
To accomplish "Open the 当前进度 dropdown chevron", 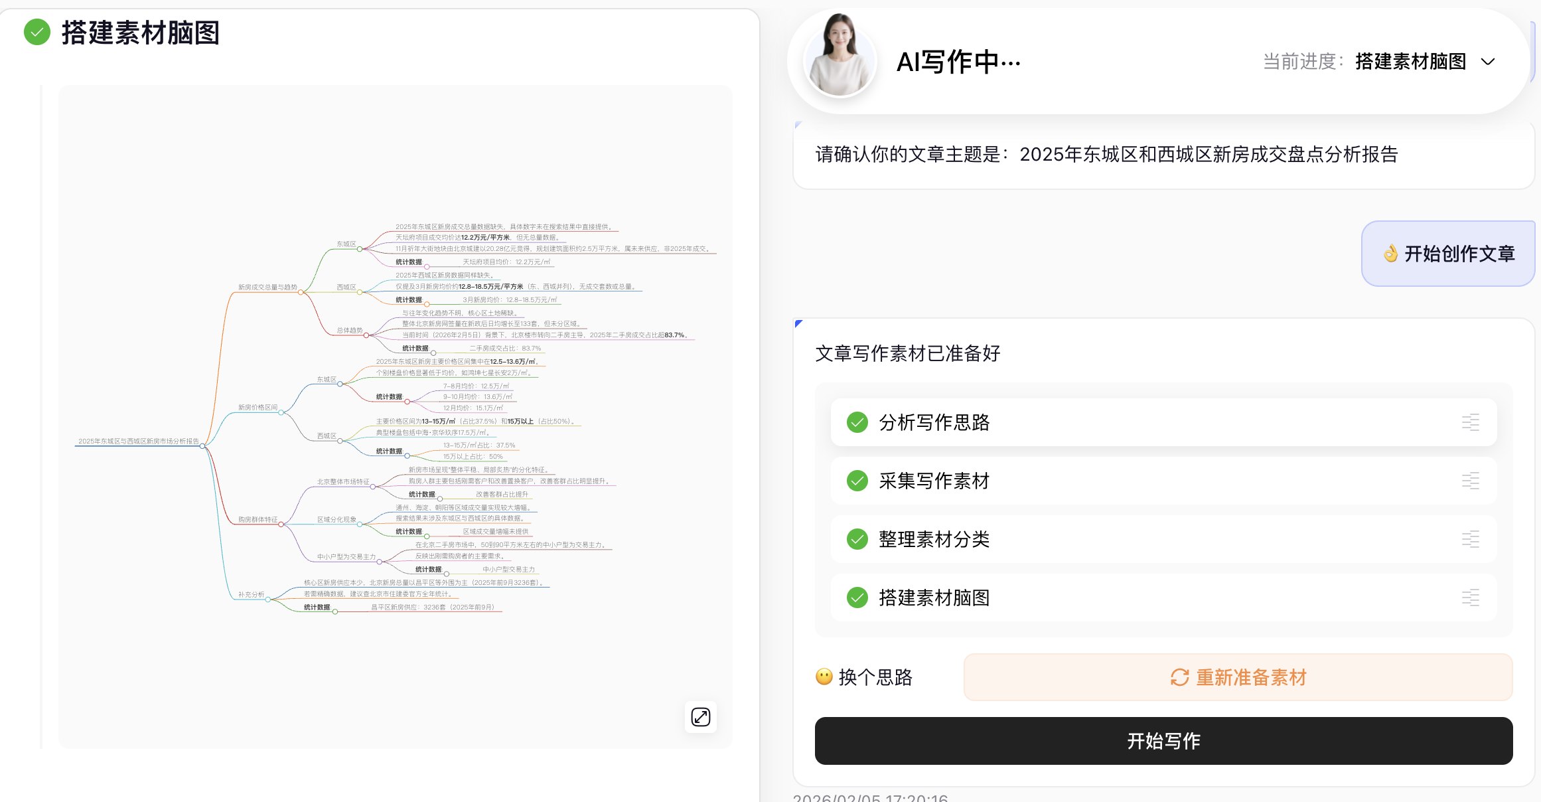I will pos(1488,62).
